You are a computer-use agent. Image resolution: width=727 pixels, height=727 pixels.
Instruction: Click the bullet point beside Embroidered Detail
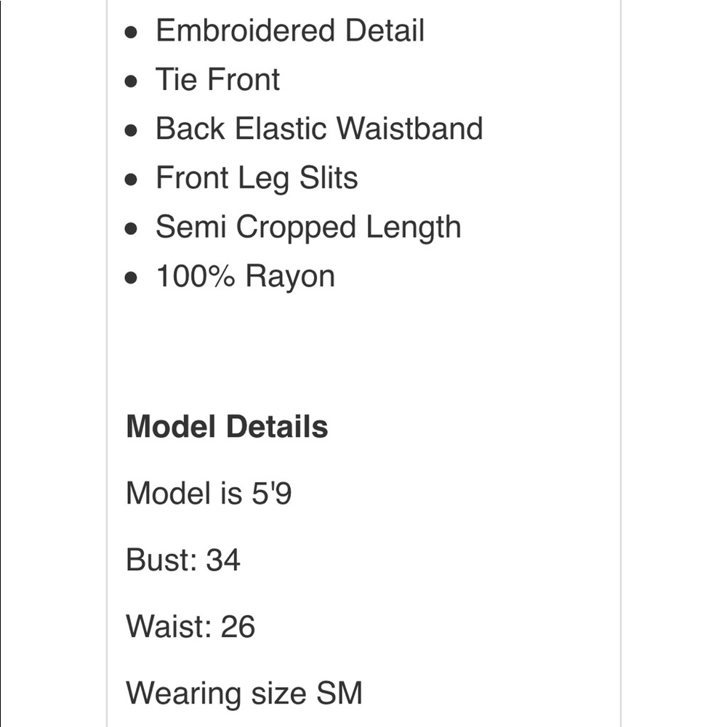coord(132,33)
